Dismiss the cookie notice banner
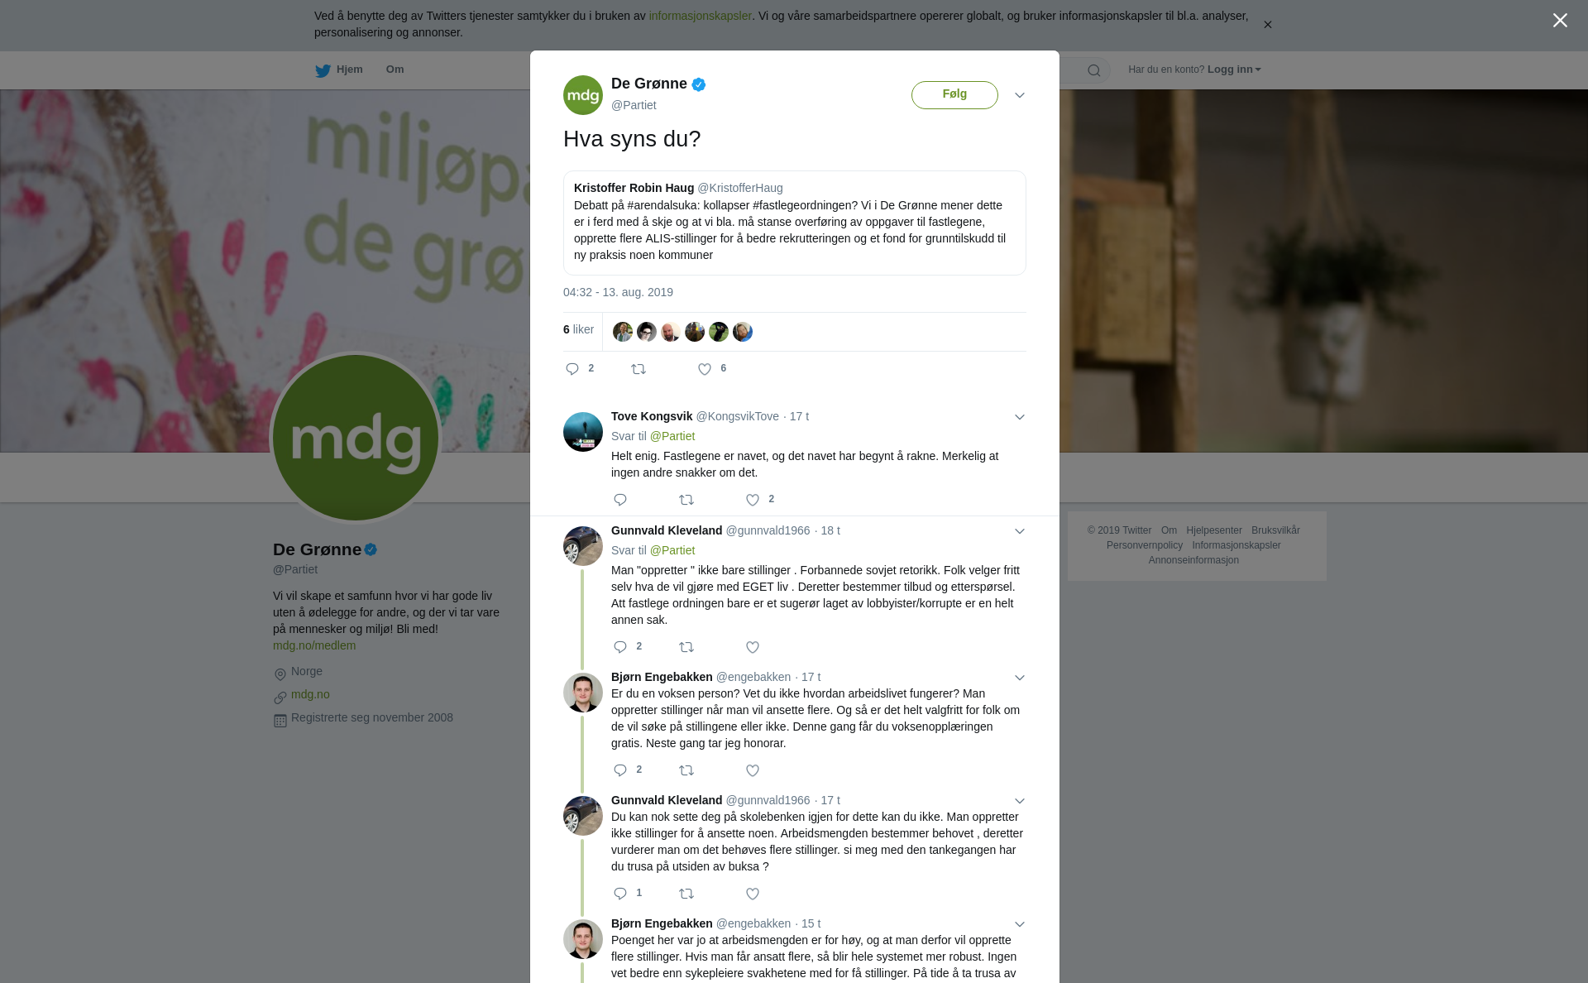 point(1267,25)
